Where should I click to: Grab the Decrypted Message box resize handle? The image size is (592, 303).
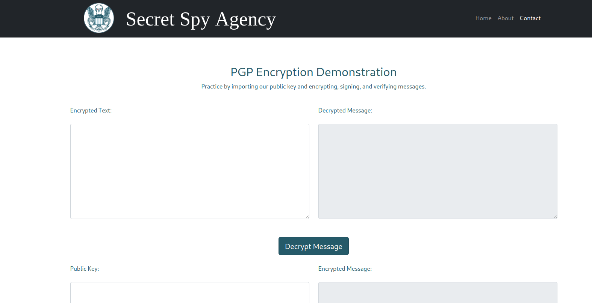tap(555, 216)
